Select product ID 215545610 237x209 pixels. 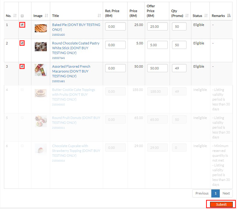point(59,104)
